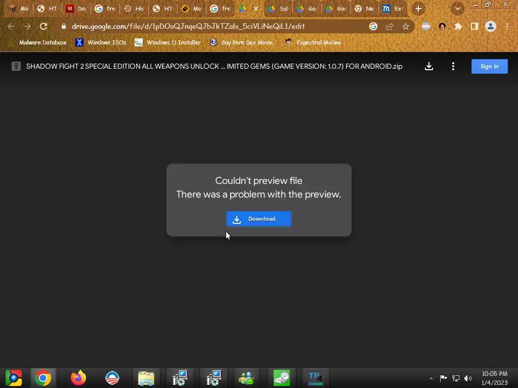
Task: Launch Firefox from the taskbar
Action: (x=78, y=378)
